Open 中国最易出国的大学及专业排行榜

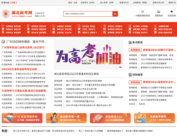(81, 89)
